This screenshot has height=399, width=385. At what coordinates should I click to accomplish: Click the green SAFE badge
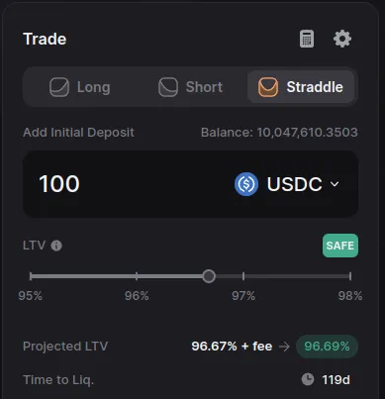(x=340, y=246)
